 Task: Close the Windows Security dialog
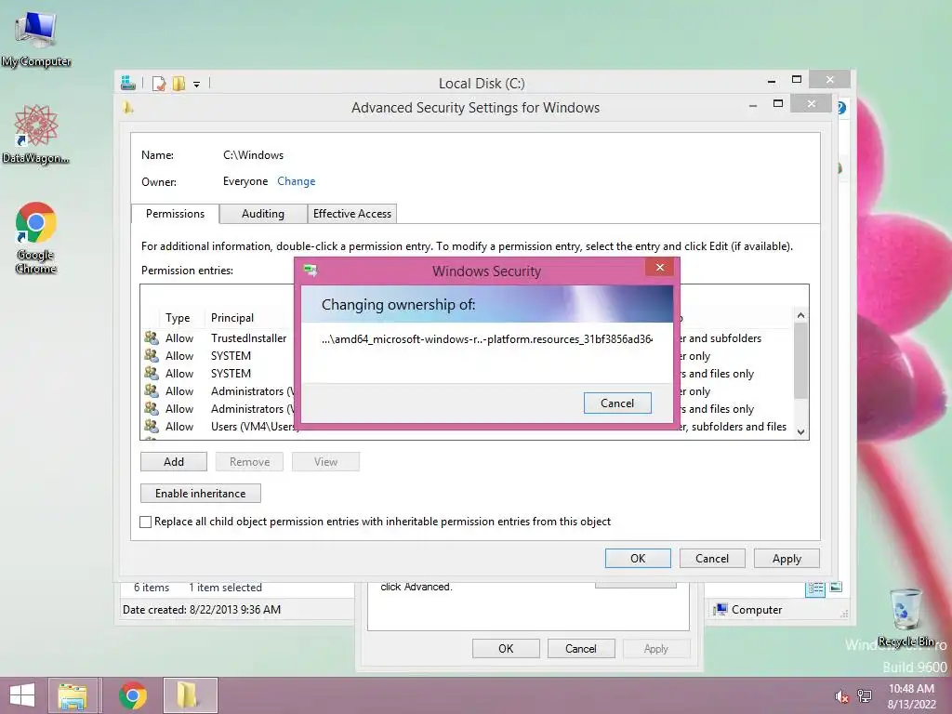(659, 267)
